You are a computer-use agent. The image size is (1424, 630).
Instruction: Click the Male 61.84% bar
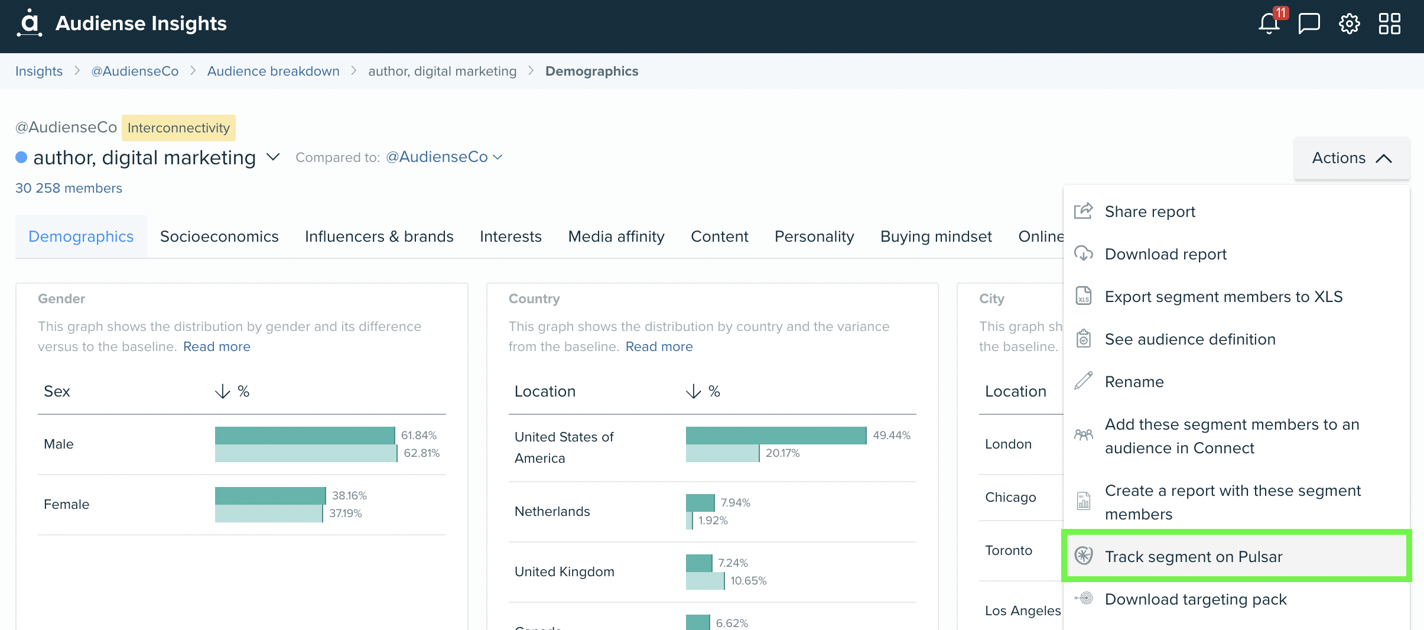click(x=305, y=435)
